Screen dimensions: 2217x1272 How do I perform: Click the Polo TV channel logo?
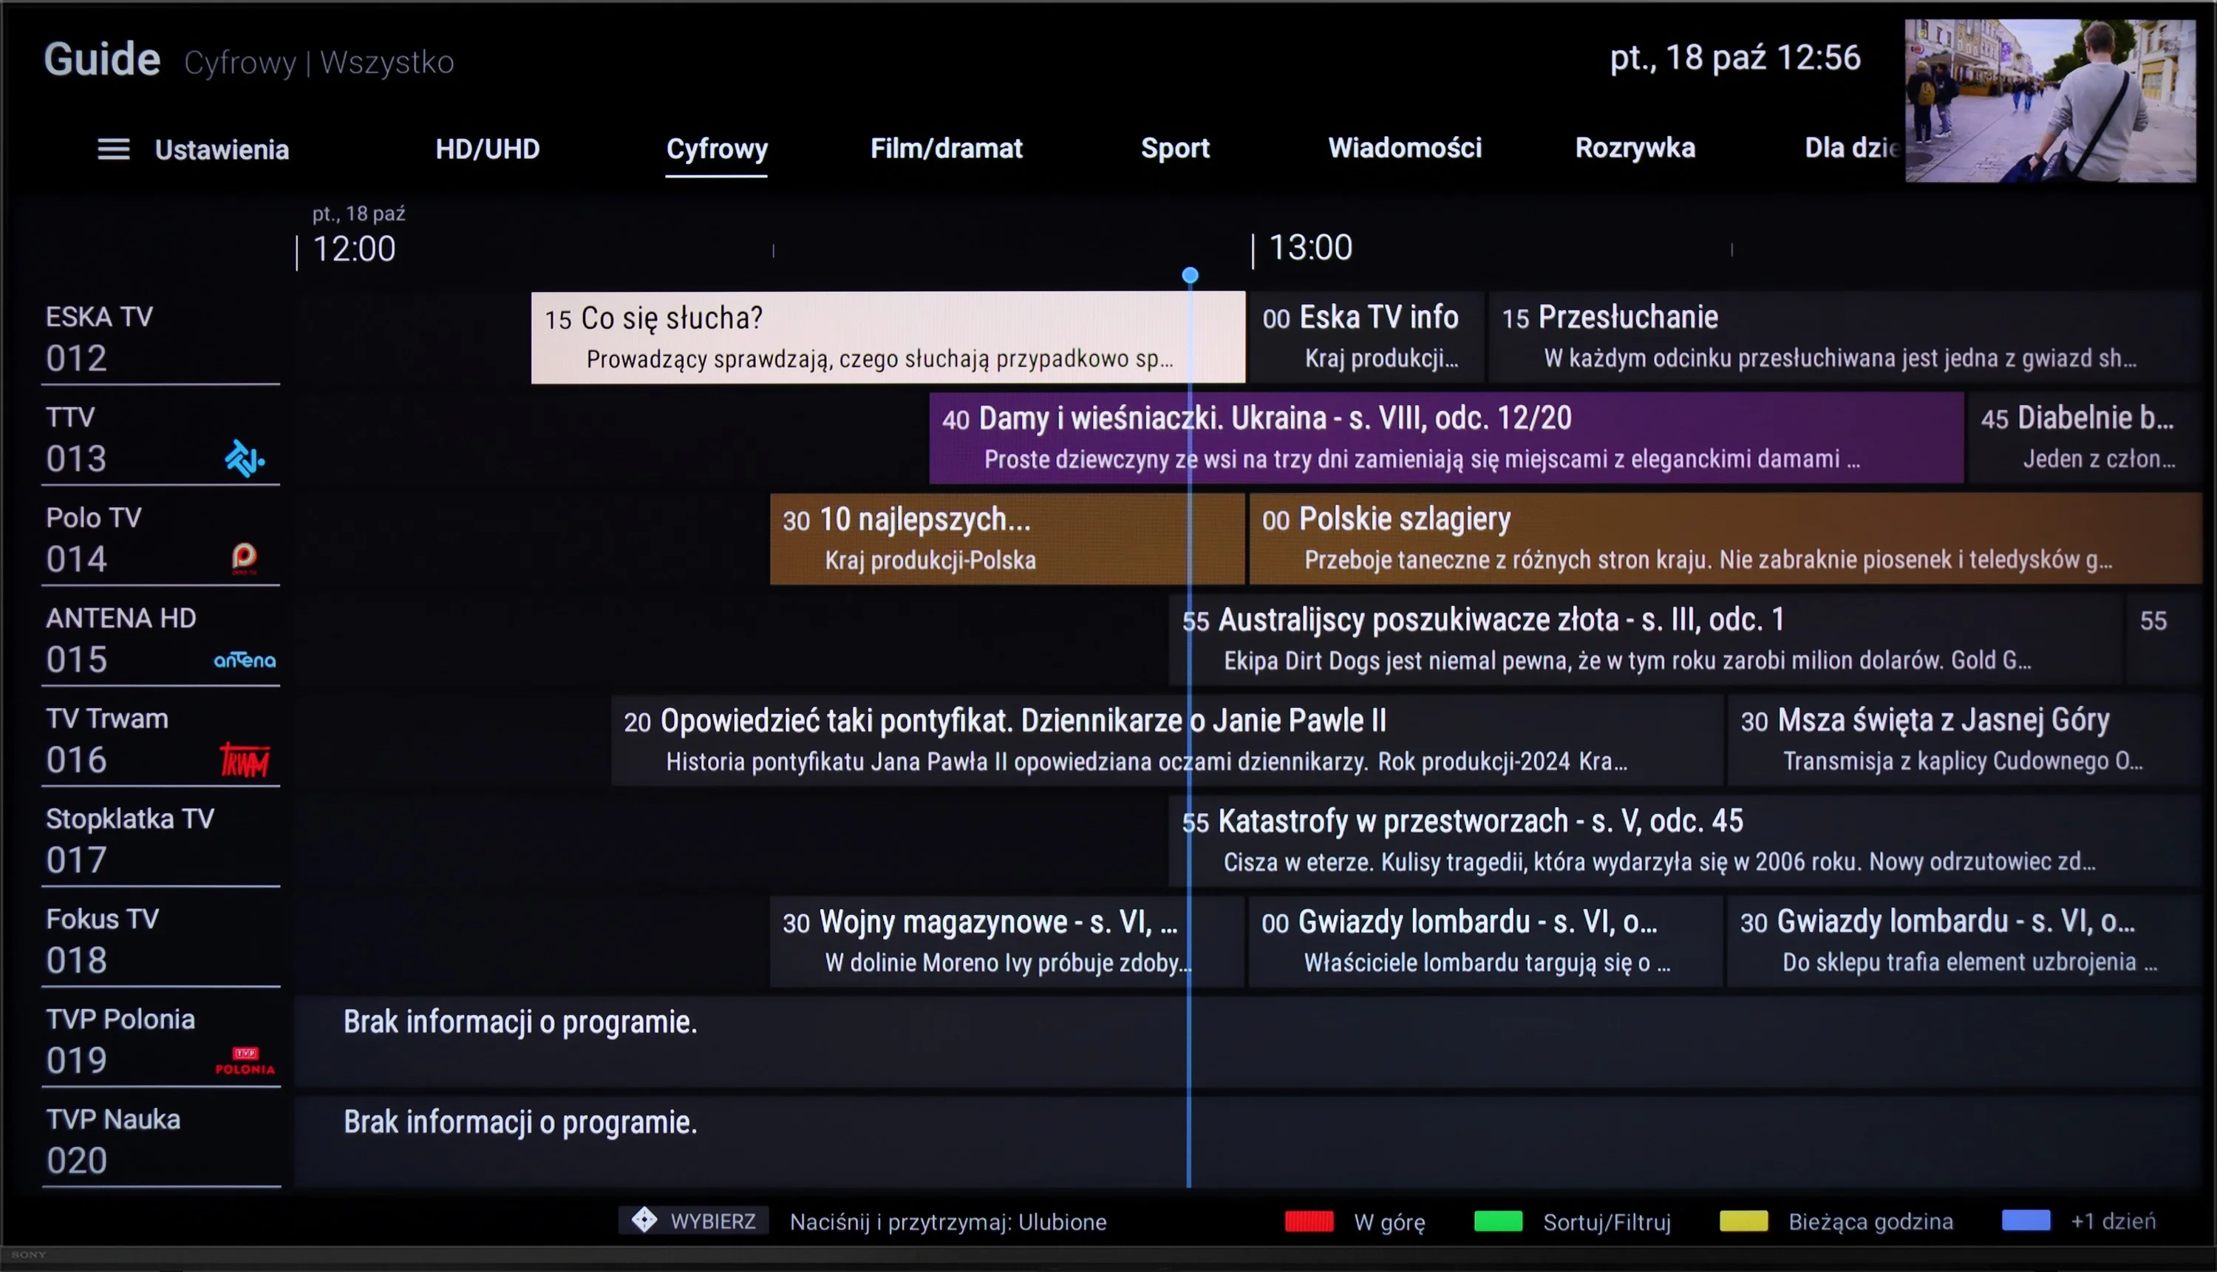click(245, 557)
